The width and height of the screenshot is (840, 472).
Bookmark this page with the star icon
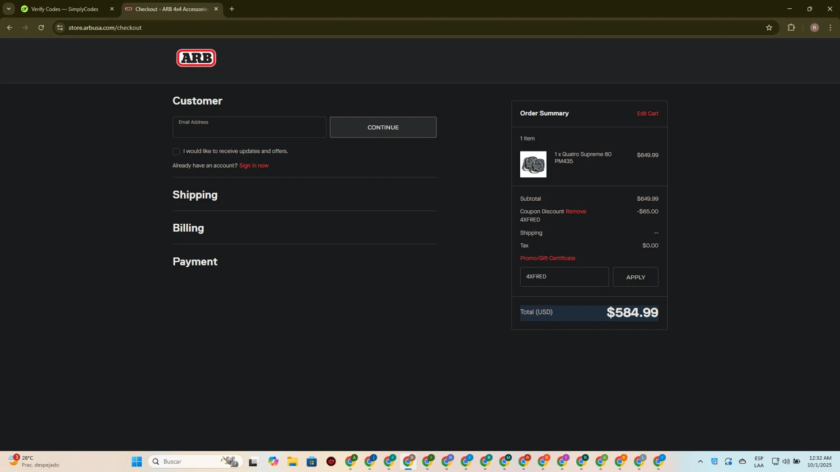point(769,27)
